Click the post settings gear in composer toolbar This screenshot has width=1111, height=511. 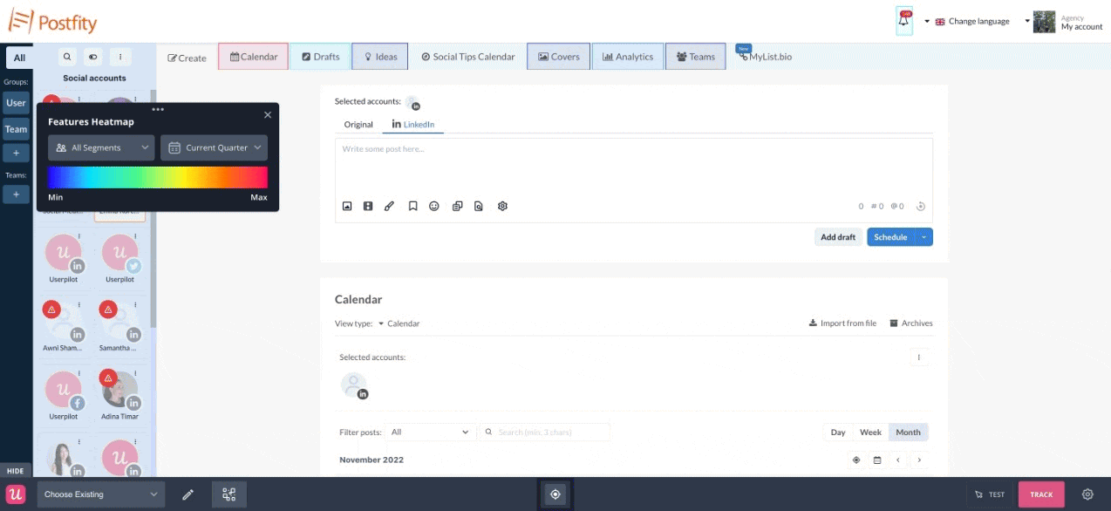click(502, 206)
